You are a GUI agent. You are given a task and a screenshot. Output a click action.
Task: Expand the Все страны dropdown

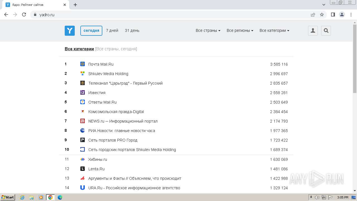tap(208, 30)
